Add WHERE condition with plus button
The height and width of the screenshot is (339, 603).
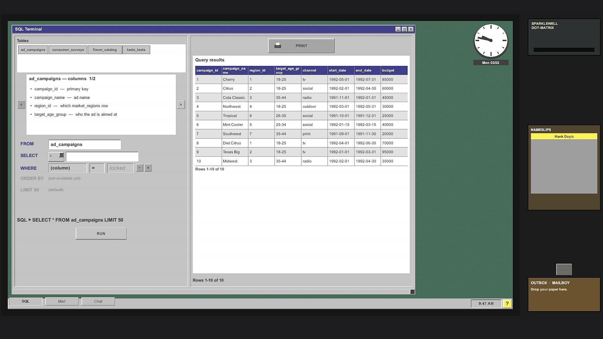(148, 168)
